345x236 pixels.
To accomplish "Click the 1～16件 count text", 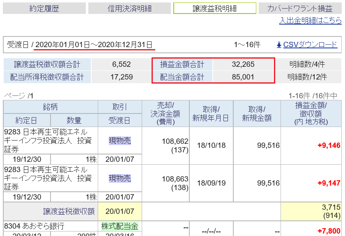I will [x=247, y=45].
